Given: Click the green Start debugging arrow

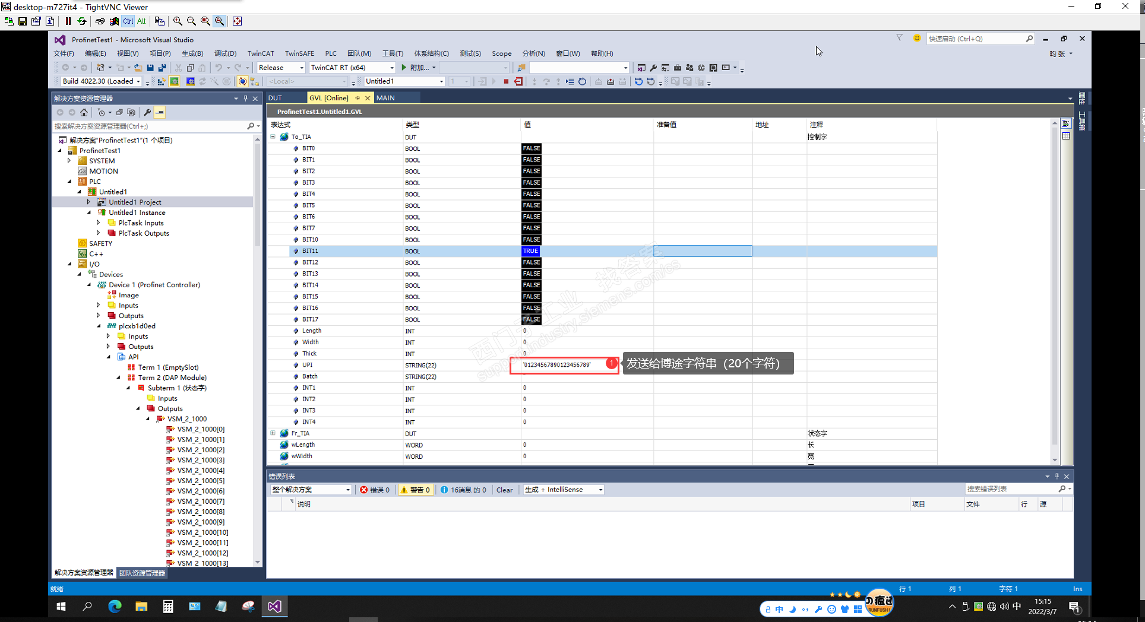Looking at the screenshot, I should click(x=404, y=68).
